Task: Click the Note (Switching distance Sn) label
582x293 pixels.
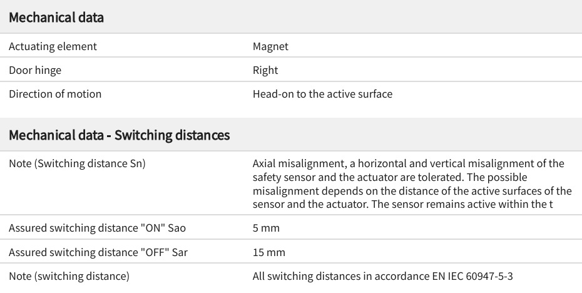Action: coord(77,163)
